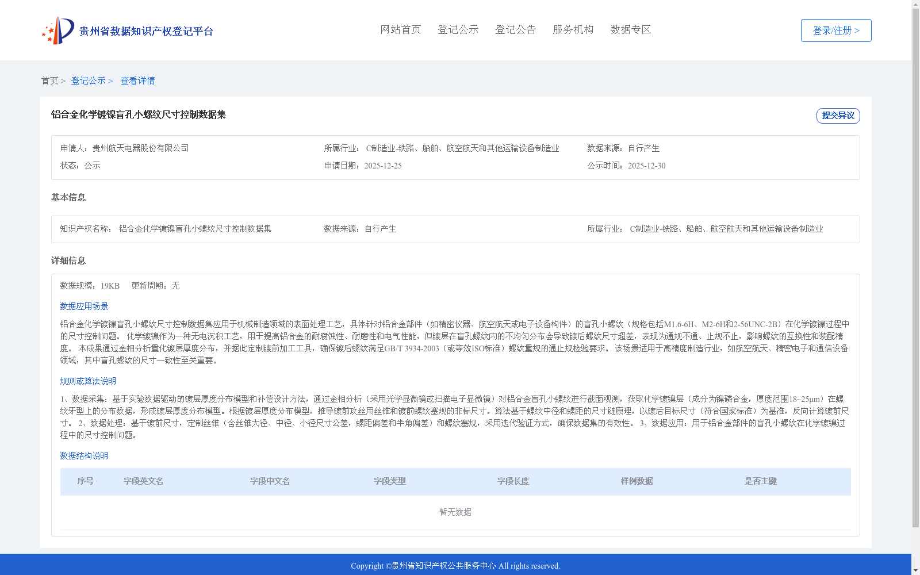Image resolution: width=920 pixels, height=575 pixels.
Task: Click the footer copyright text
Action: tap(455, 566)
